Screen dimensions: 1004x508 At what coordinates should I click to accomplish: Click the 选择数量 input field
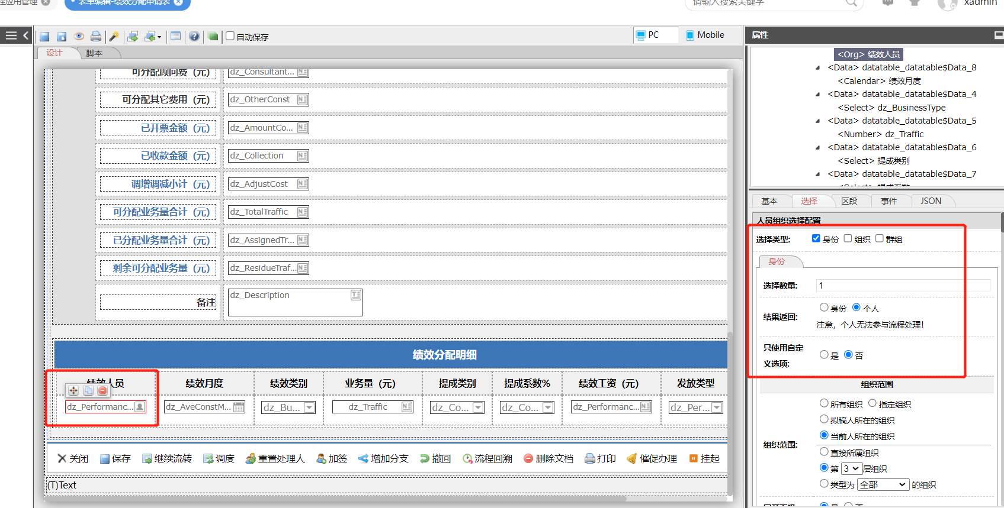[x=903, y=286]
